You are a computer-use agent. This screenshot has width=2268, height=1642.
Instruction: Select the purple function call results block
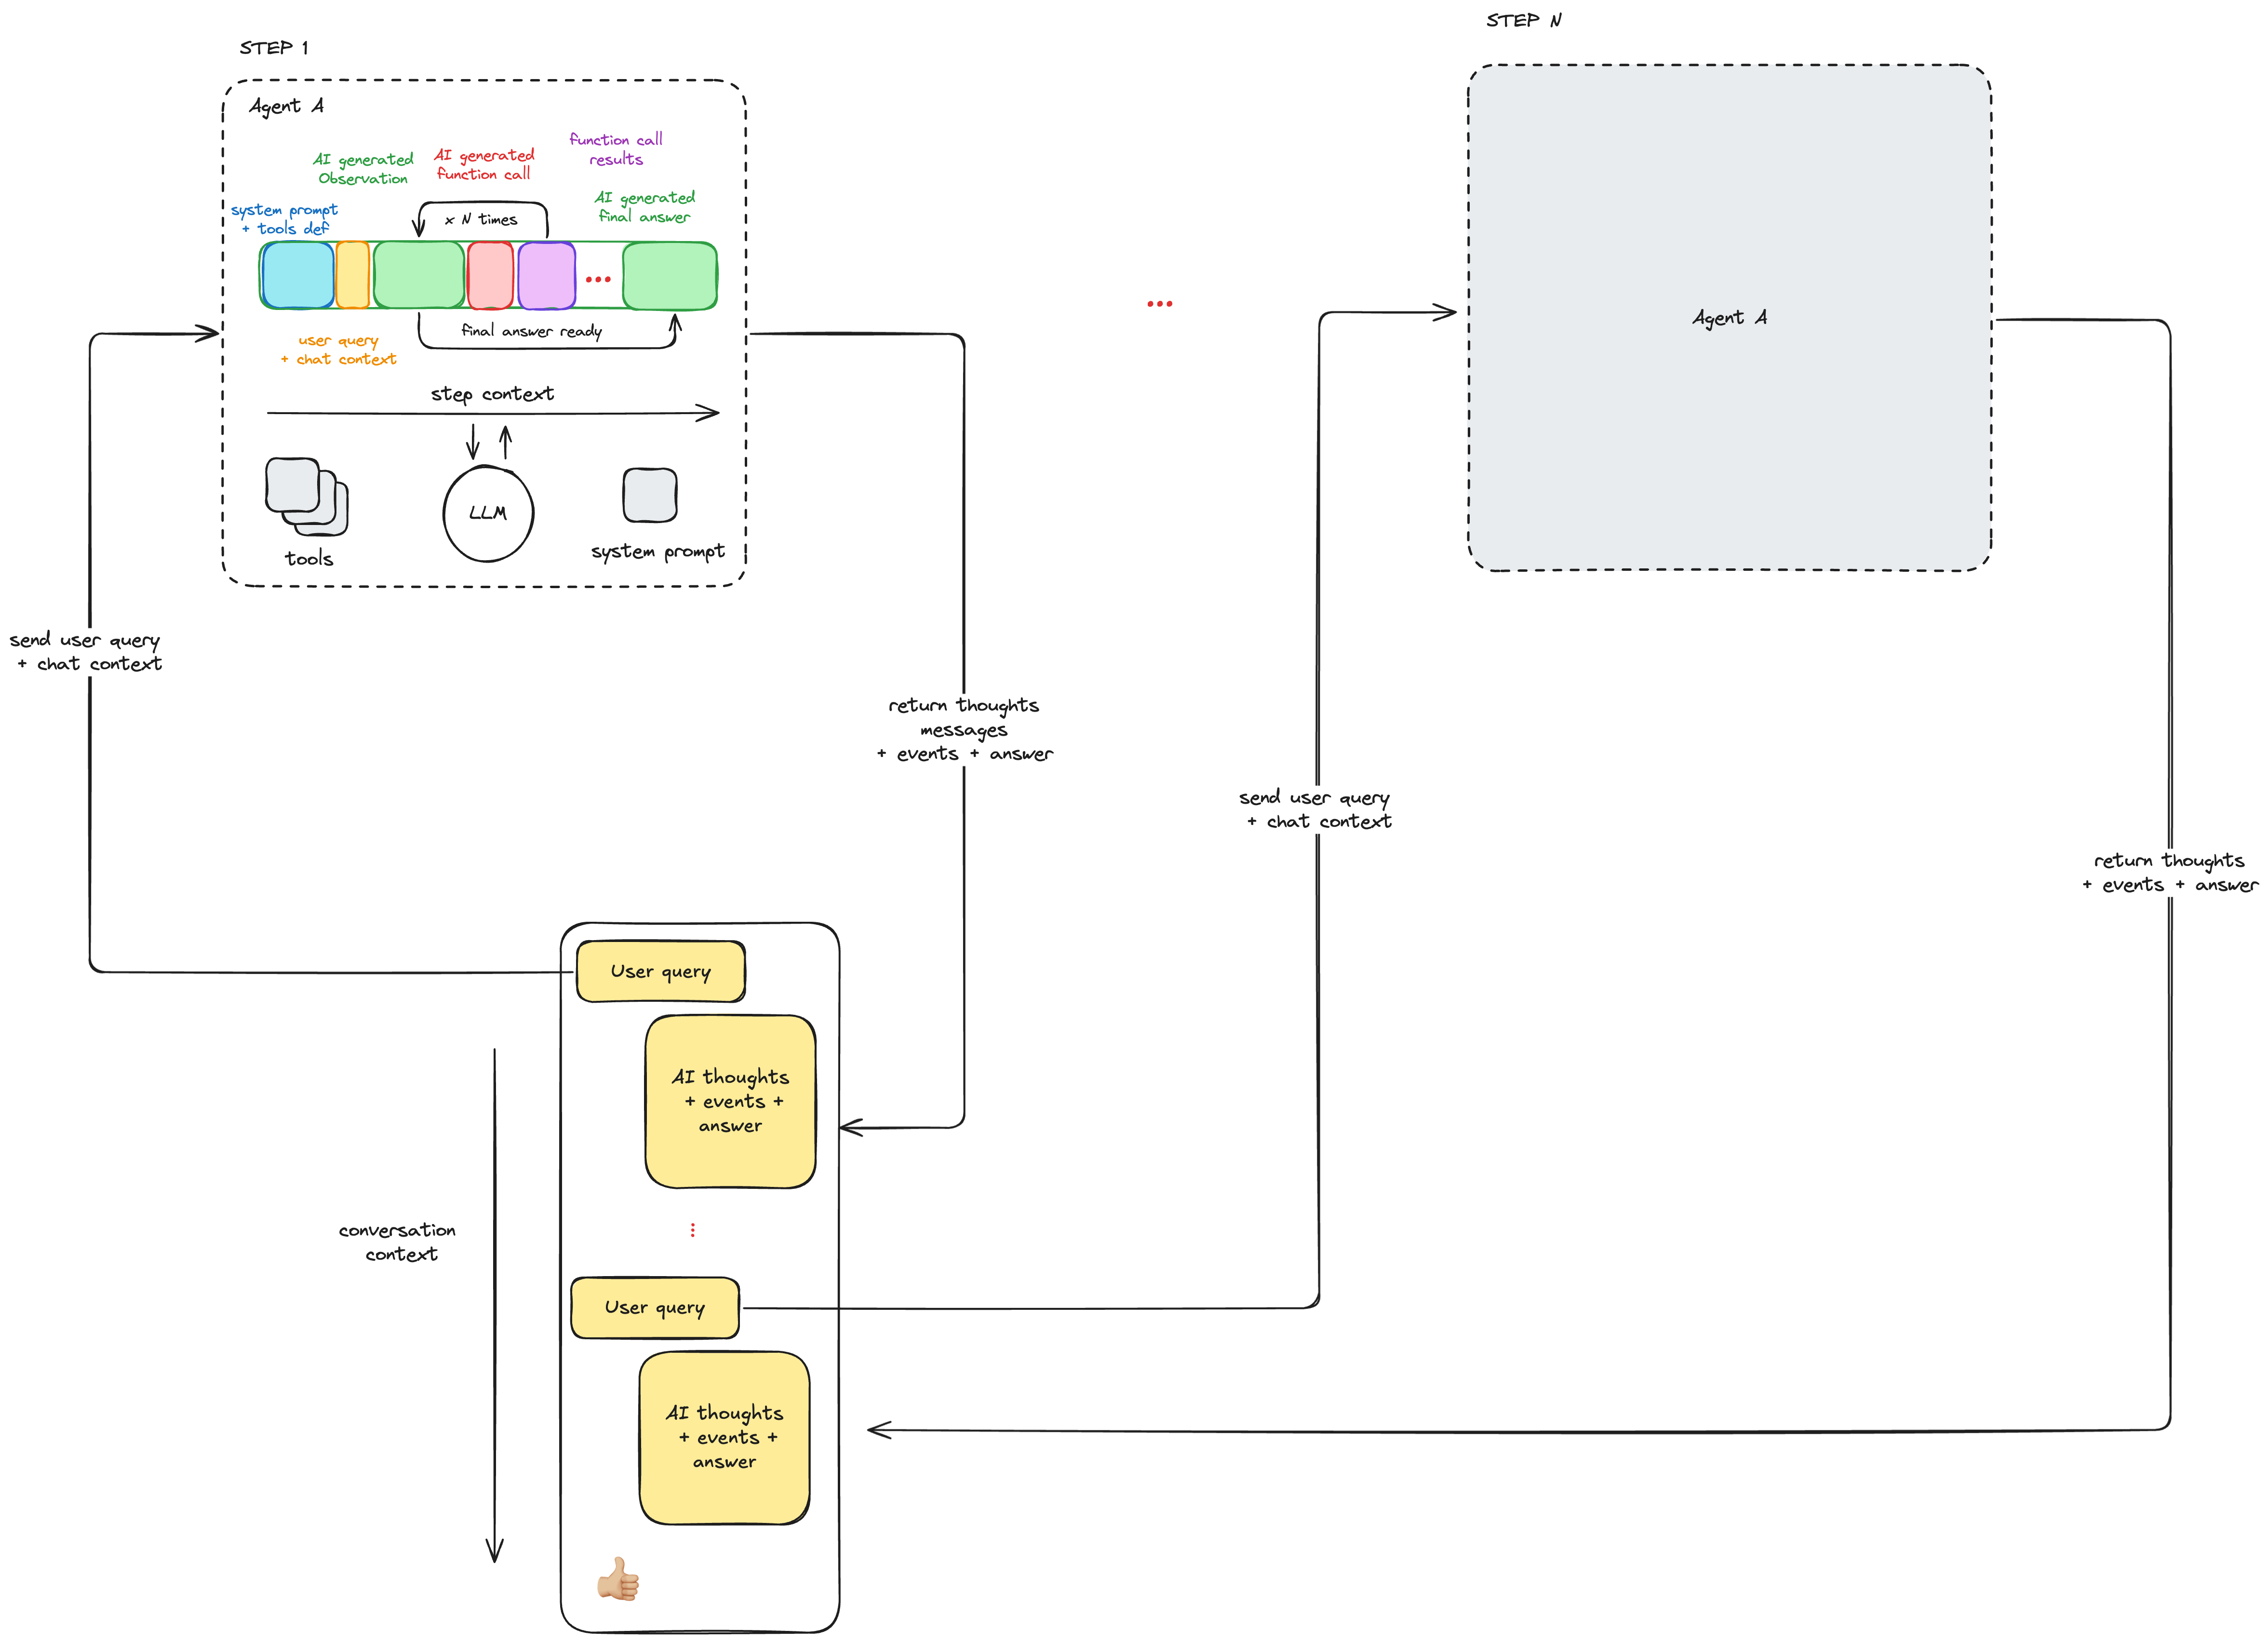click(x=547, y=275)
